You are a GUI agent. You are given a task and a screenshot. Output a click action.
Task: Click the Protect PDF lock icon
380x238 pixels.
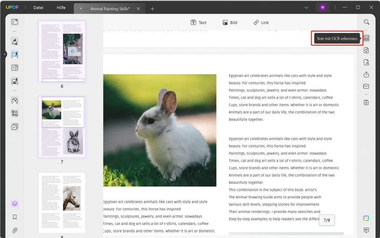pyautogui.click(x=366, y=62)
